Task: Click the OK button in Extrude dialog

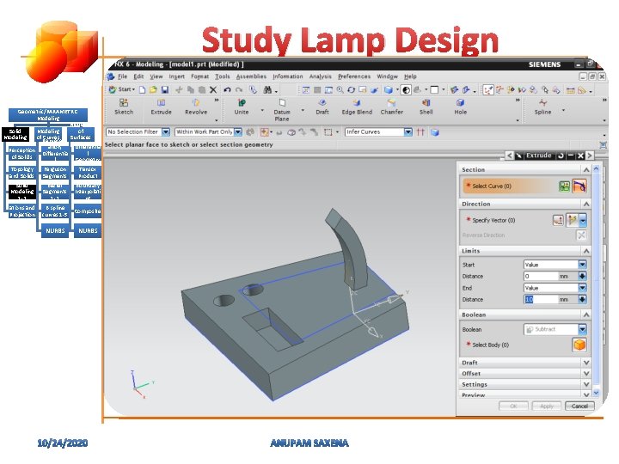Action: coord(513,406)
